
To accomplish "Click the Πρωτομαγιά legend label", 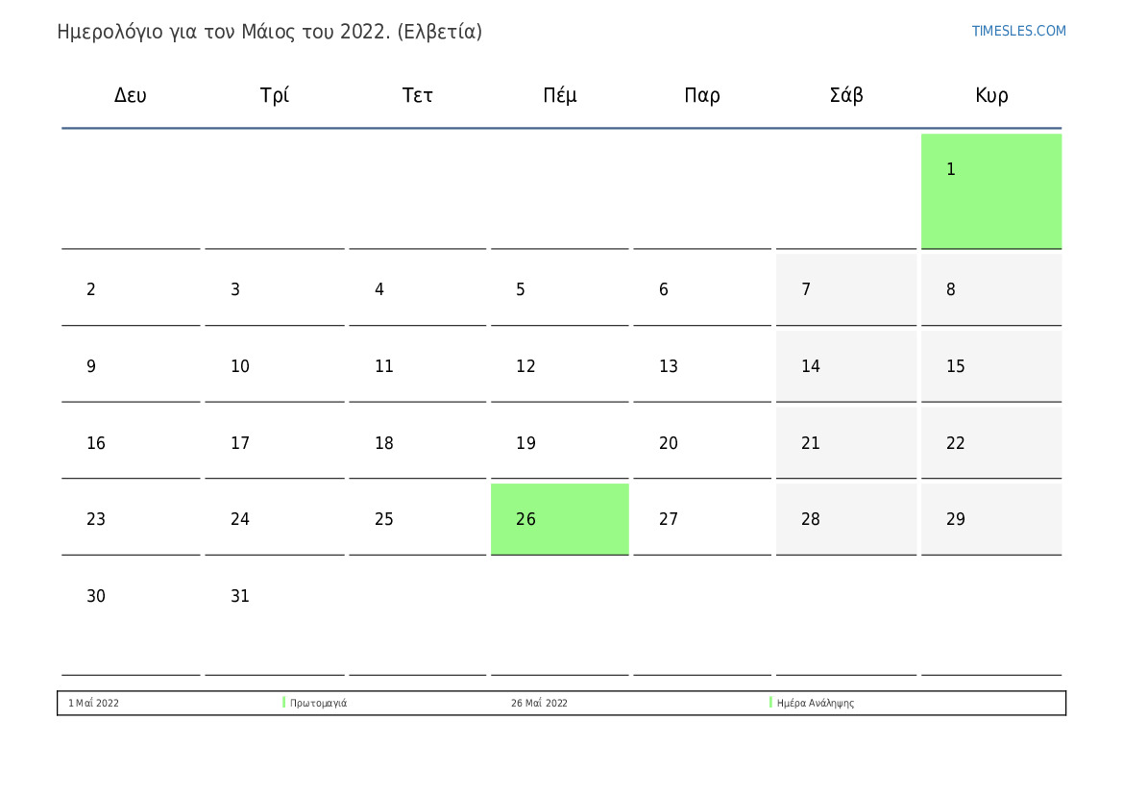I will (319, 704).
